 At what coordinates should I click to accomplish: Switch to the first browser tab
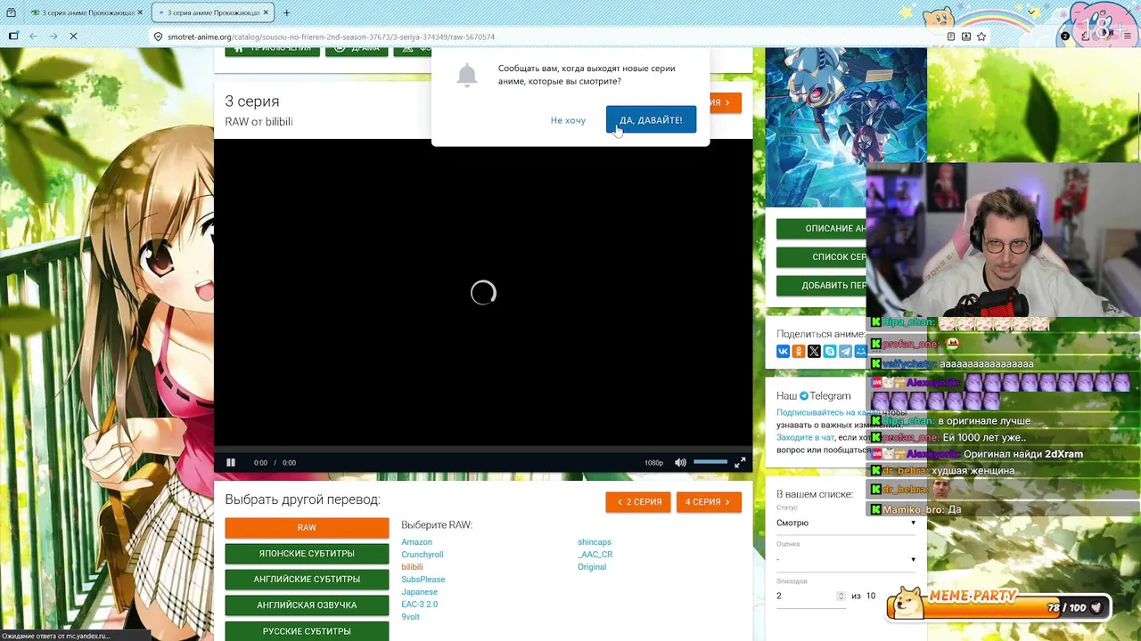pos(86,12)
